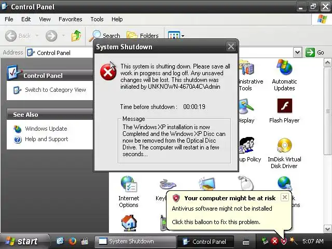Open the Back history dropdown arrow
This screenshot has height=249, width=332.
(x=37, y=36)
